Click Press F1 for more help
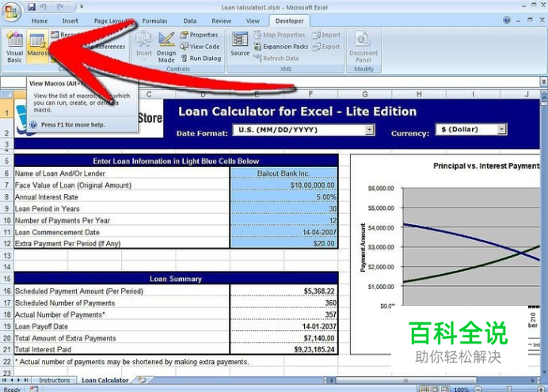The height and width of the screenshot is (392, 548). point(73,125)
